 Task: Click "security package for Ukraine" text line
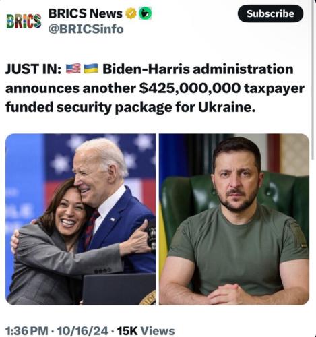tap(156, 107)
